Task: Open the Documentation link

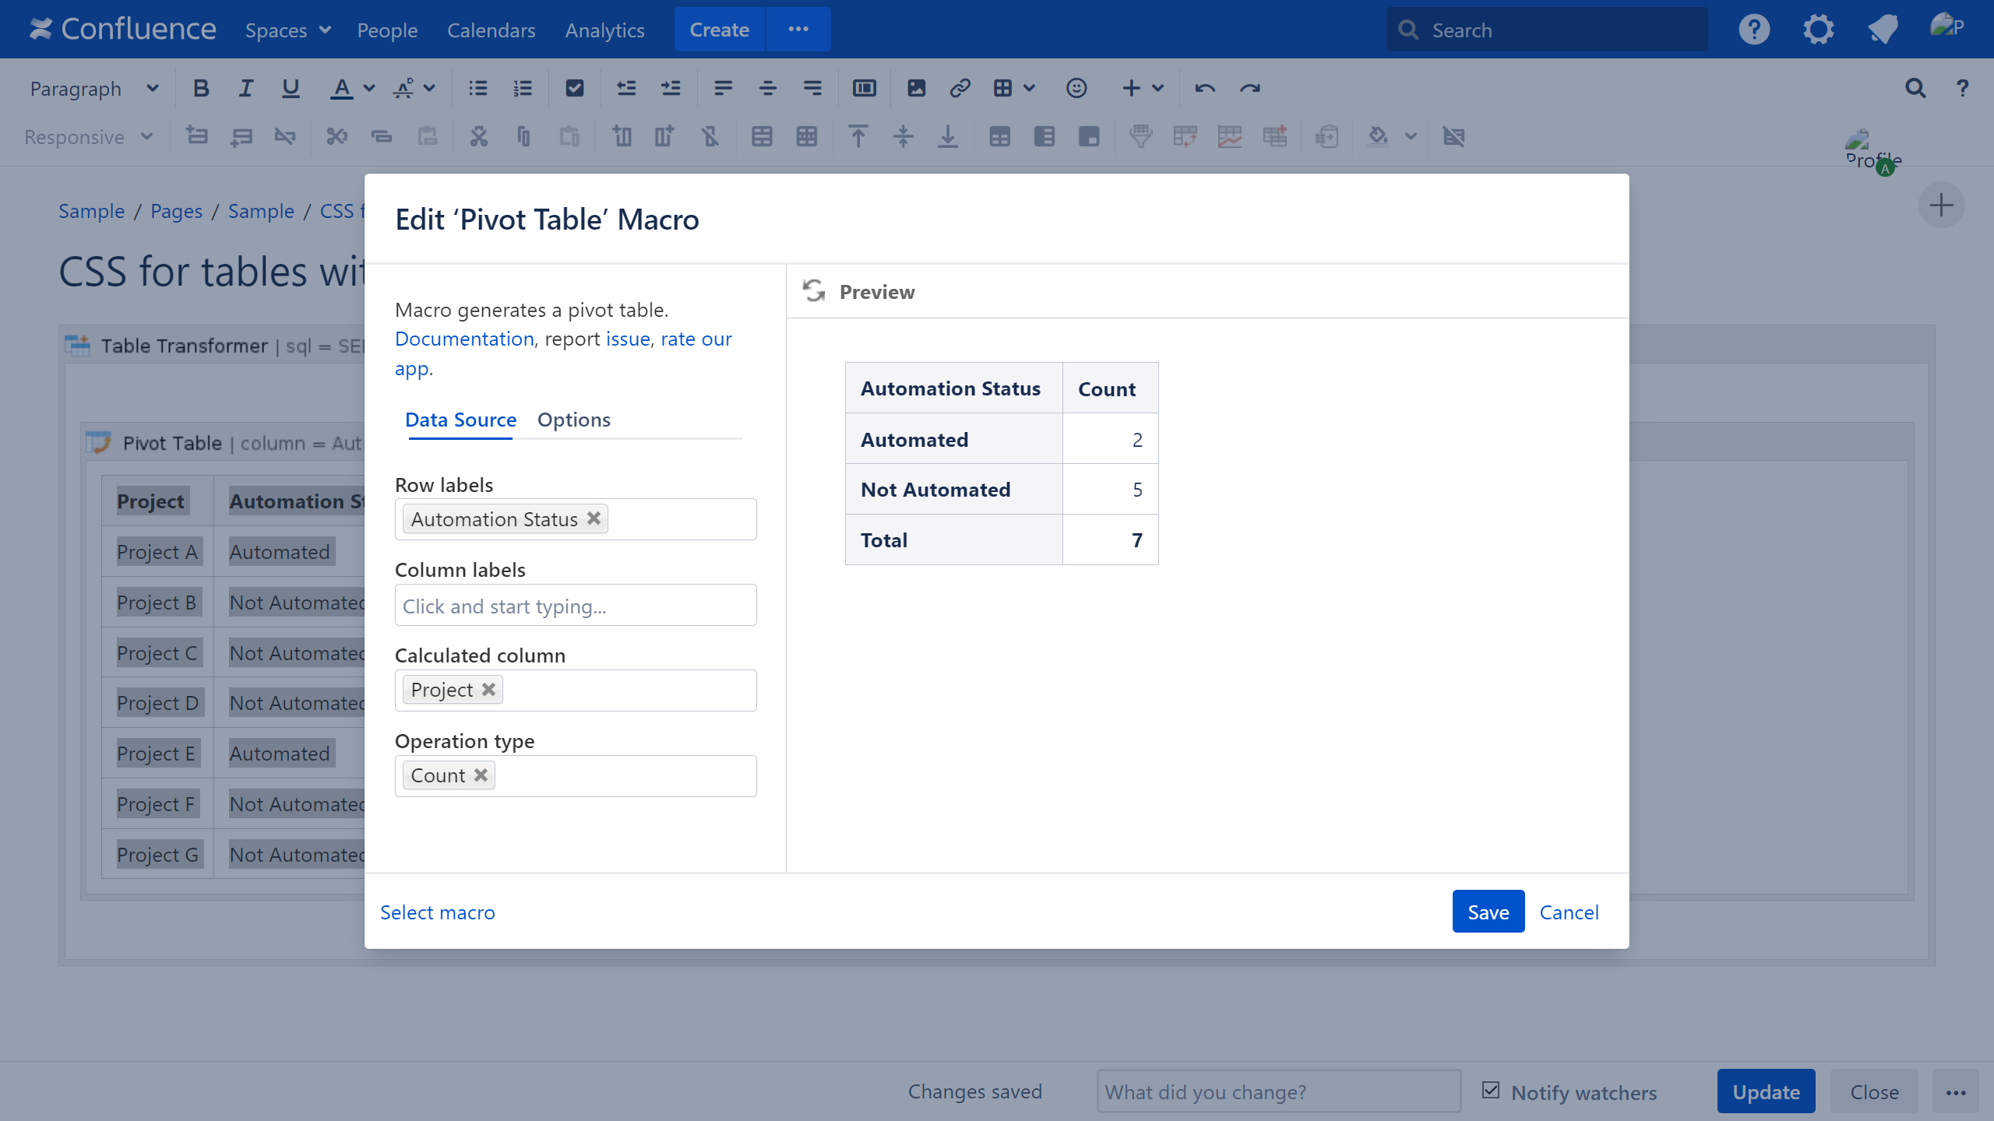Action: (x=464, y=339)
